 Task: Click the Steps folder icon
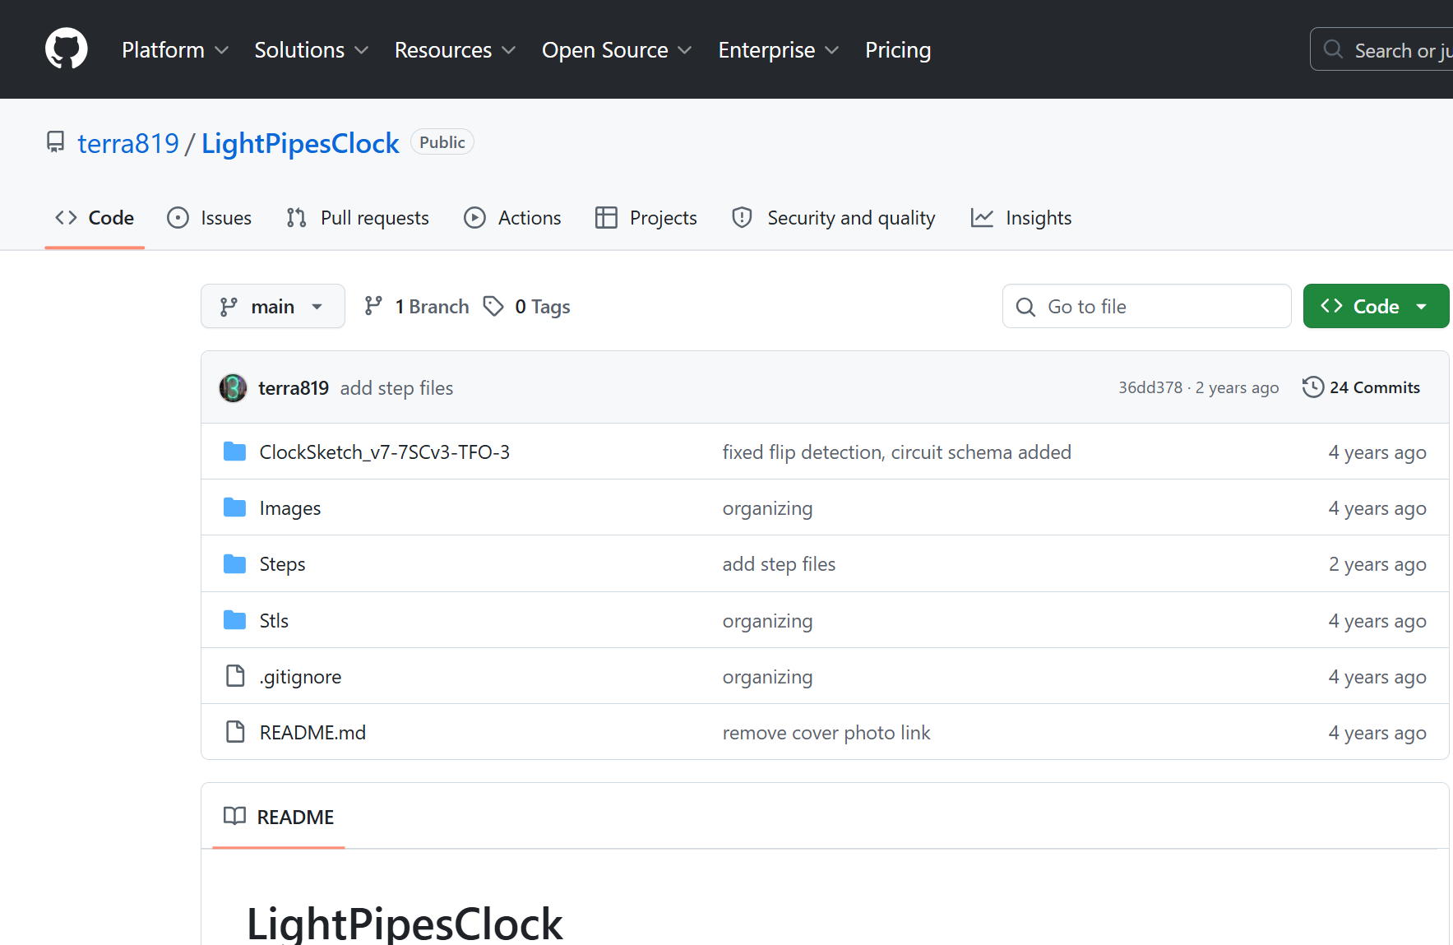[235, 563]
